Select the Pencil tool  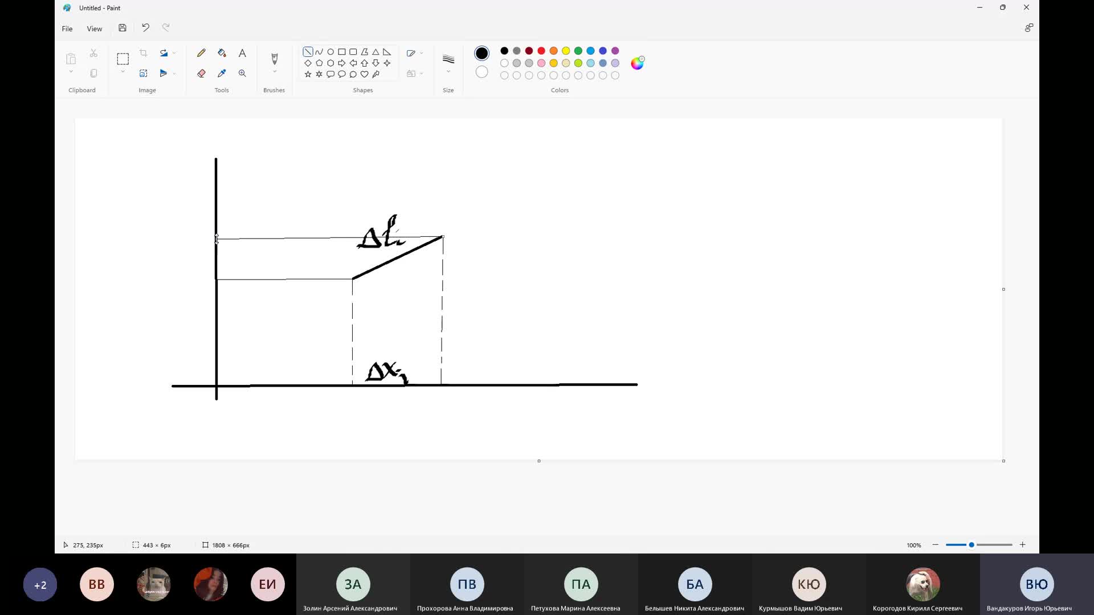coord(201,53)
